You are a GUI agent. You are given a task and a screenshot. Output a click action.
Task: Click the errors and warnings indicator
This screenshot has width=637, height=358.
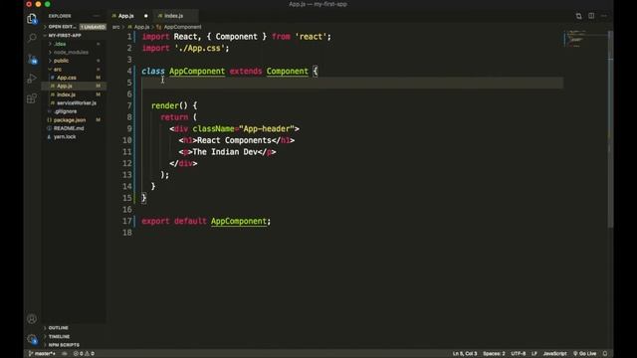(84, 354)
